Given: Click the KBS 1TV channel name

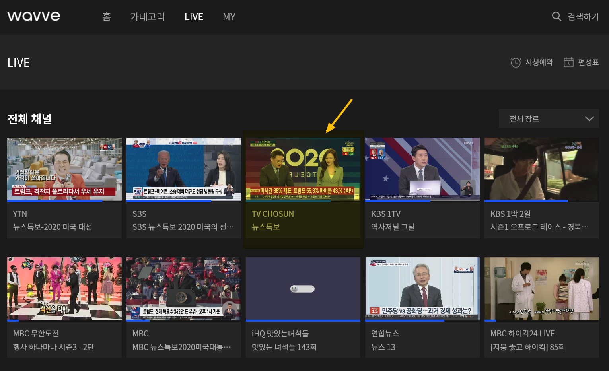Looking at the screenshot, I should coord(386,214).
